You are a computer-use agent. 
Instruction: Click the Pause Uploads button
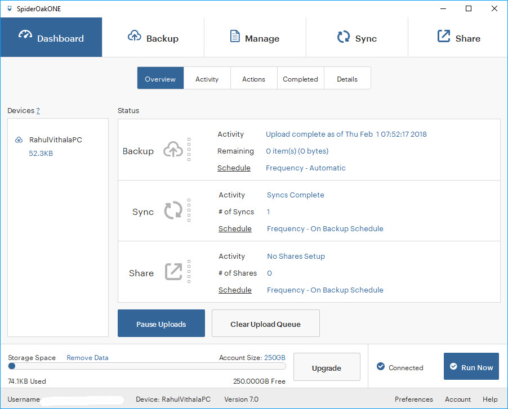click(x=161, y=323)
